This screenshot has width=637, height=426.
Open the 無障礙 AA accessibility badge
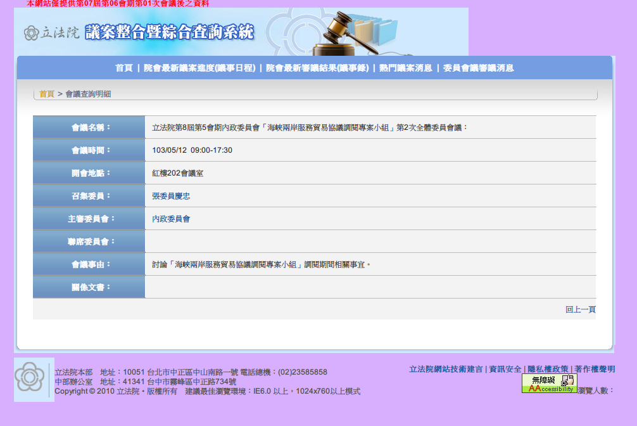coord(549,384)
